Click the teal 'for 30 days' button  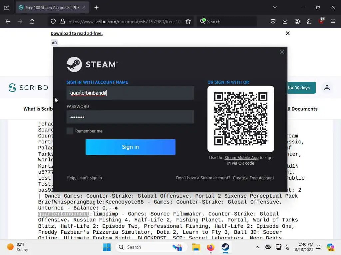(301, 88)
